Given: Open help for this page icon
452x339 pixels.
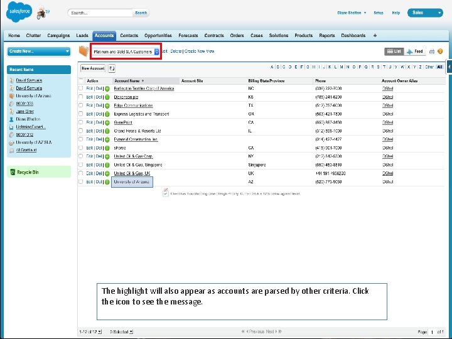Looking at the screenshot, I should pyautogui.click(x=440, y=51).
